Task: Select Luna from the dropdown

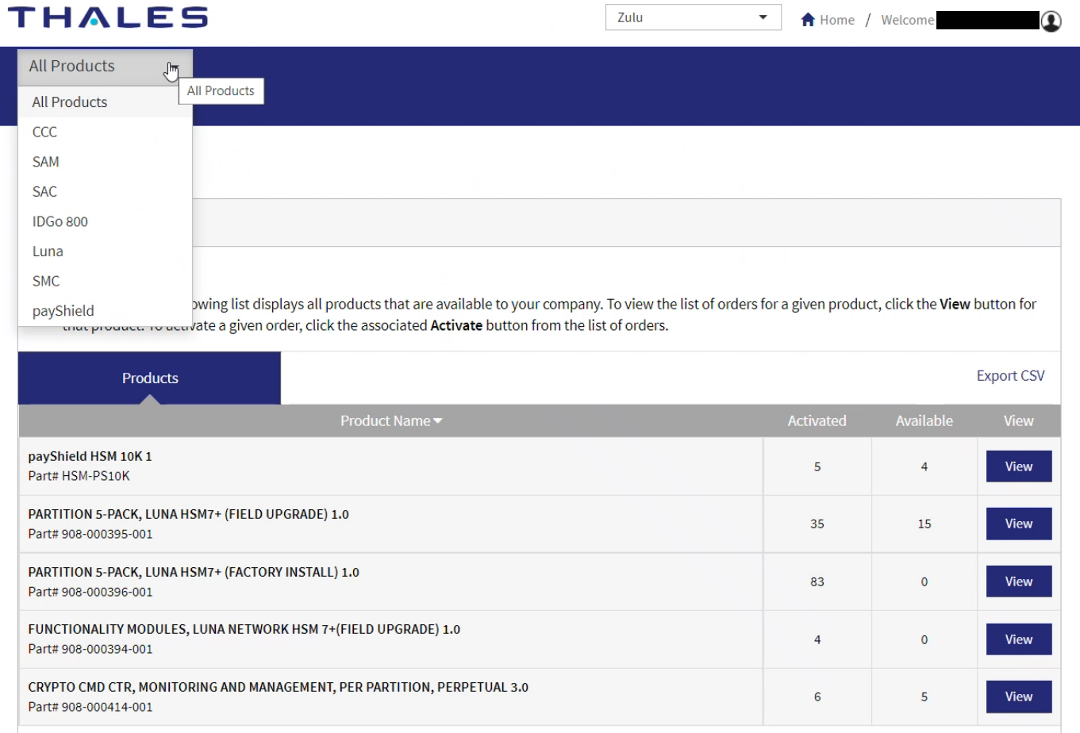Action: coord(105,251)
